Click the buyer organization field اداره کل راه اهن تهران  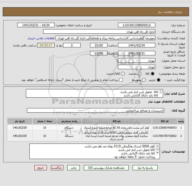(x=99, y=31)
